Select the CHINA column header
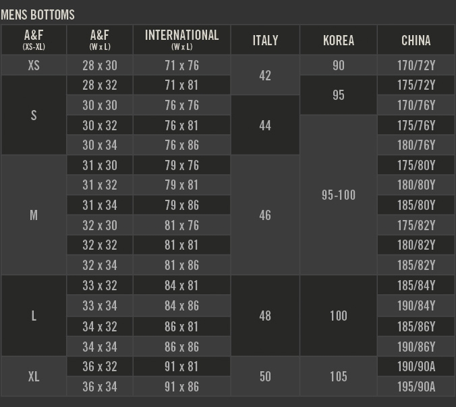 click(x=416, y=40)
